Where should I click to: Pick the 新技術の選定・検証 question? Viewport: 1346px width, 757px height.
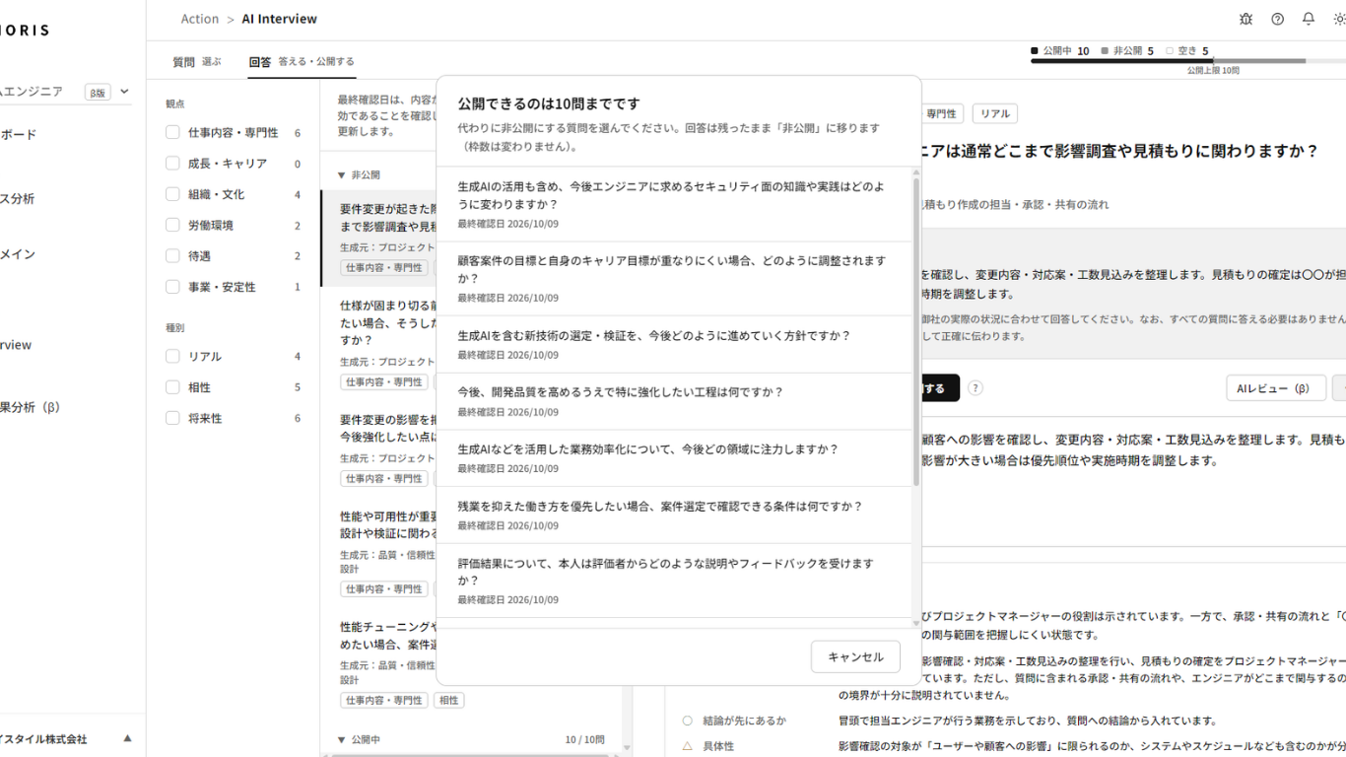coord(674,344)
